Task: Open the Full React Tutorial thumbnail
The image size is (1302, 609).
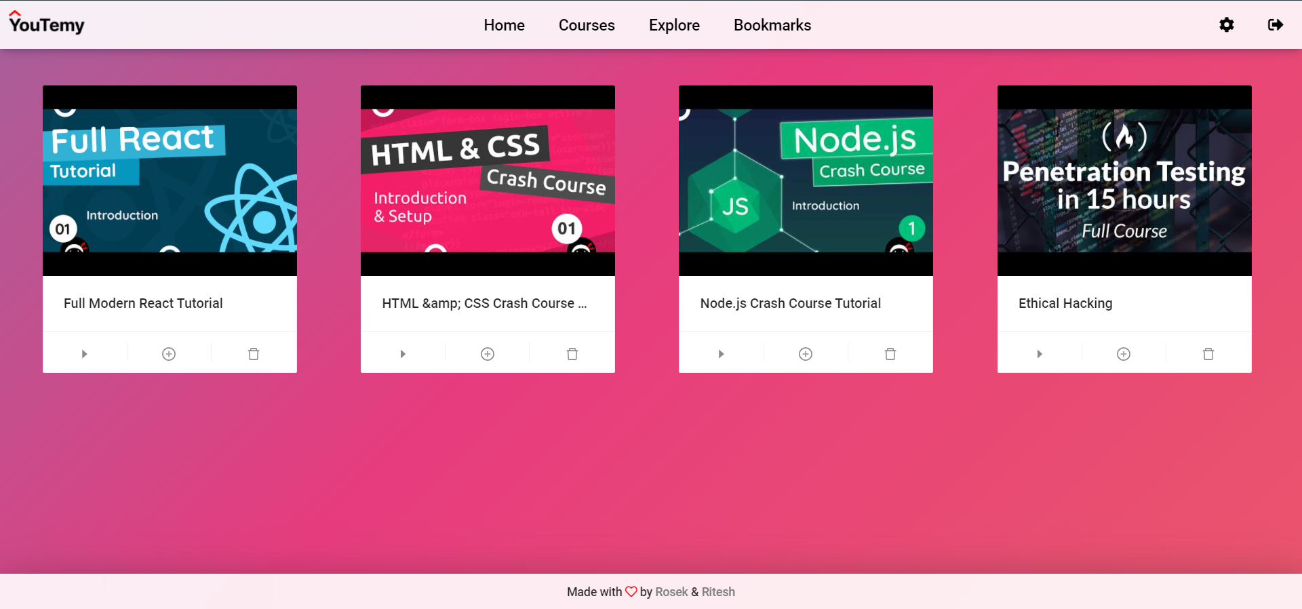Action: pyautogui.click(x=170, y=180)
